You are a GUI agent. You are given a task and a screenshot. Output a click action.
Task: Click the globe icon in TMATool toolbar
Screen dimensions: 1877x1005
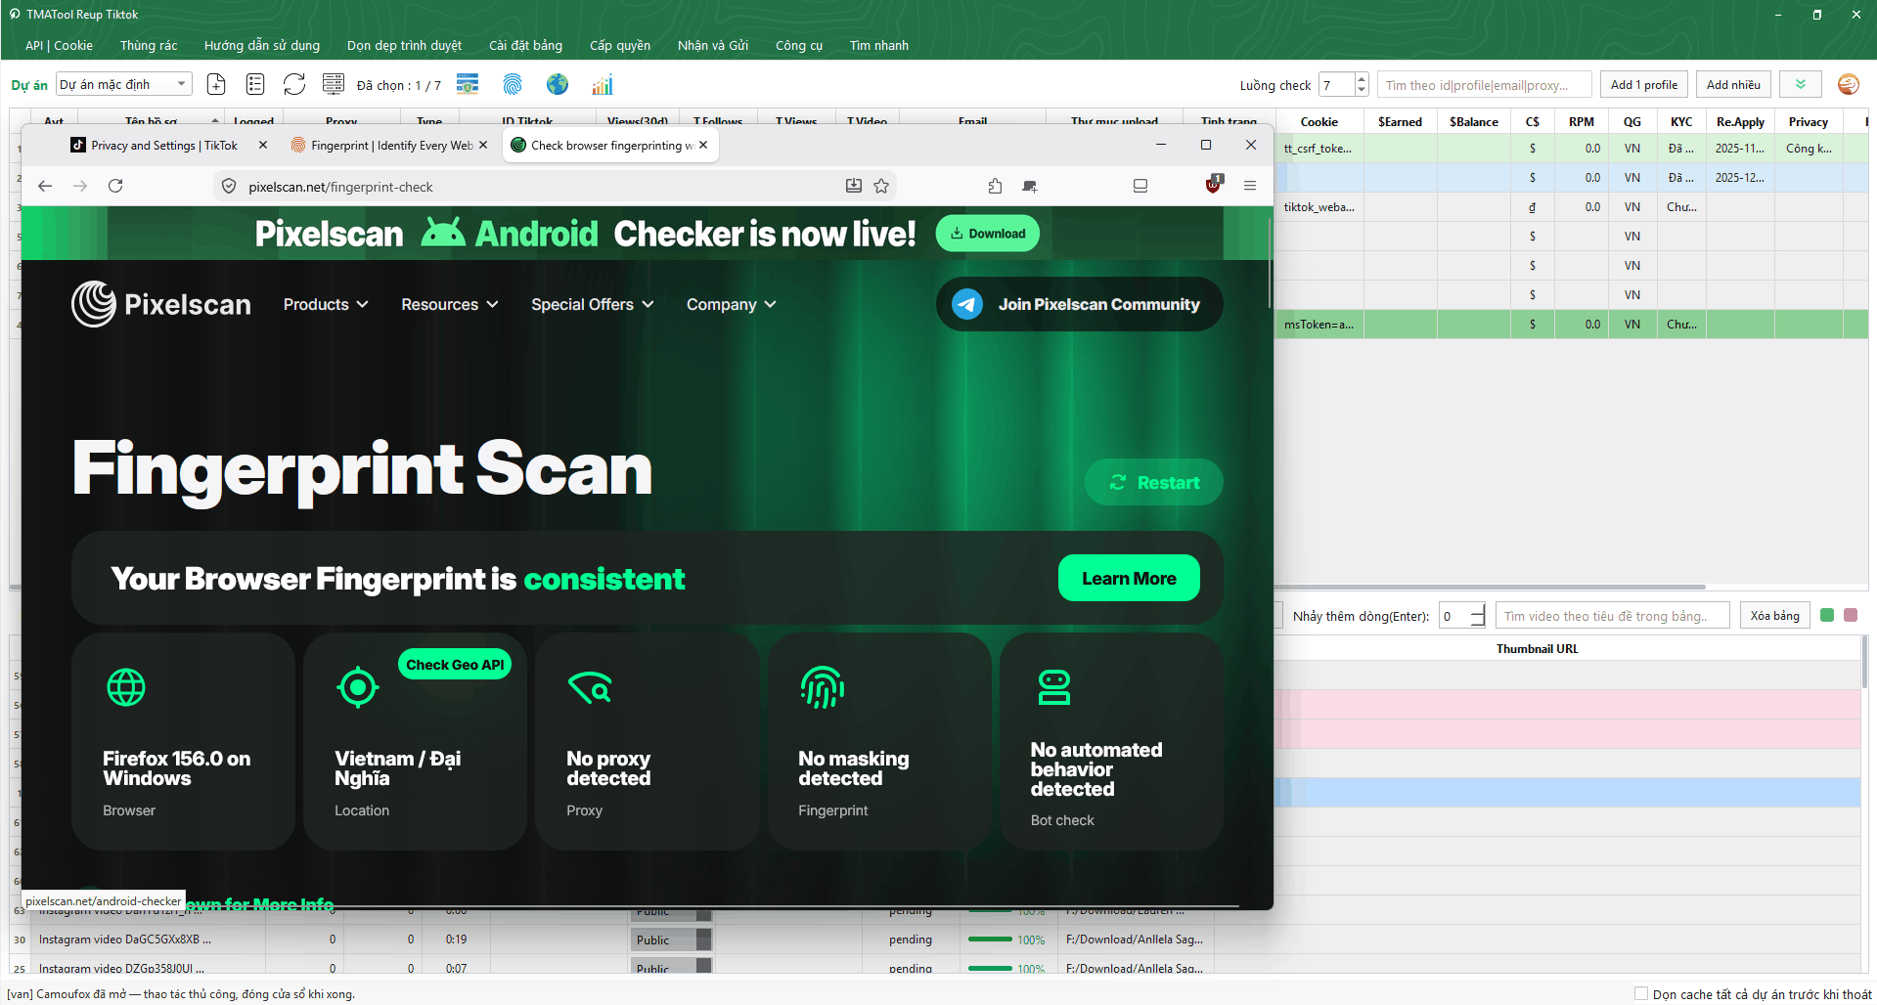558,85
